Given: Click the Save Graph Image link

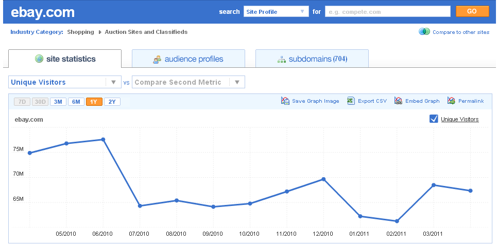Looking at the screenshot, I should pos(315,101).
